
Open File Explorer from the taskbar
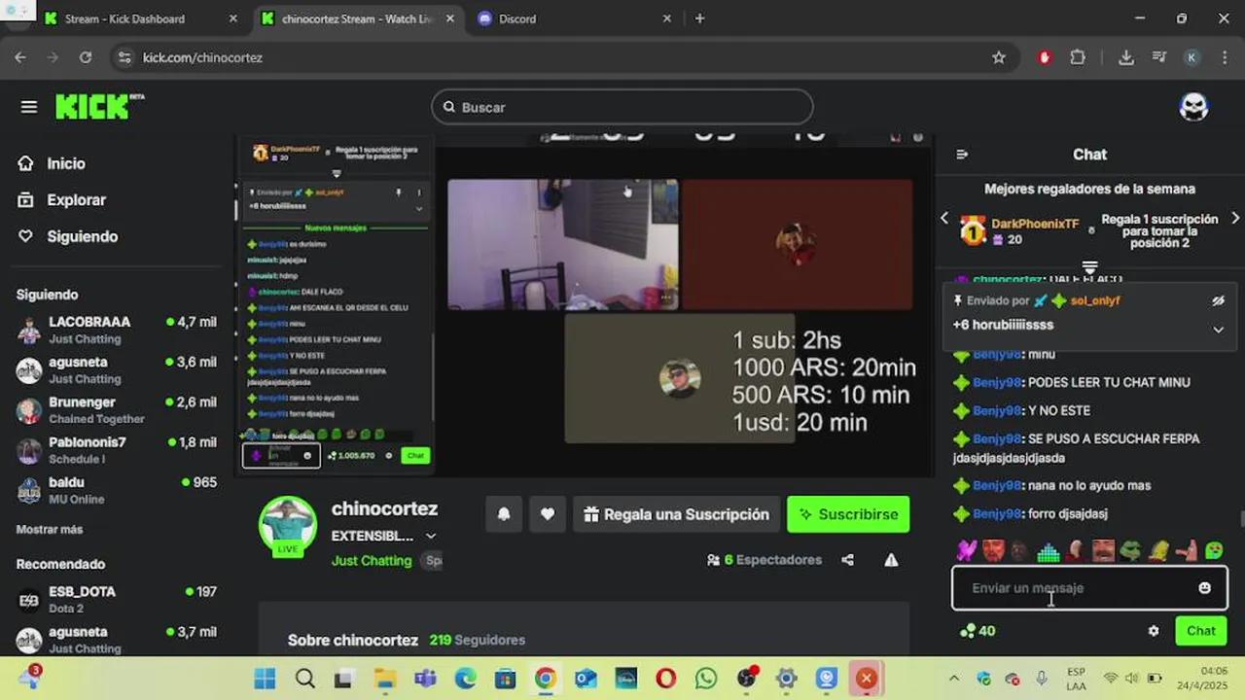tap(385, 678)
